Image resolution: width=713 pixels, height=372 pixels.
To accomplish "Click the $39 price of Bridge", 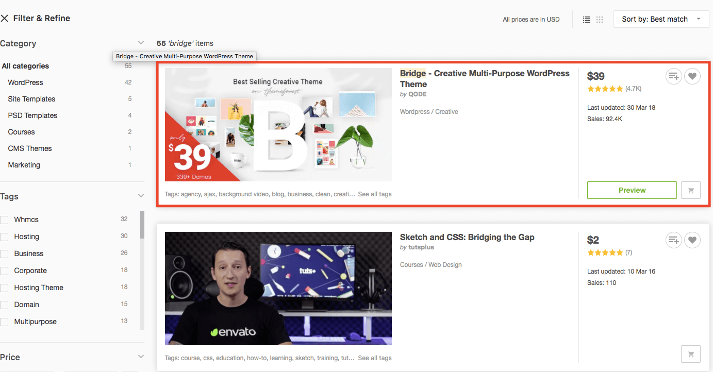I will pos(596,76).
